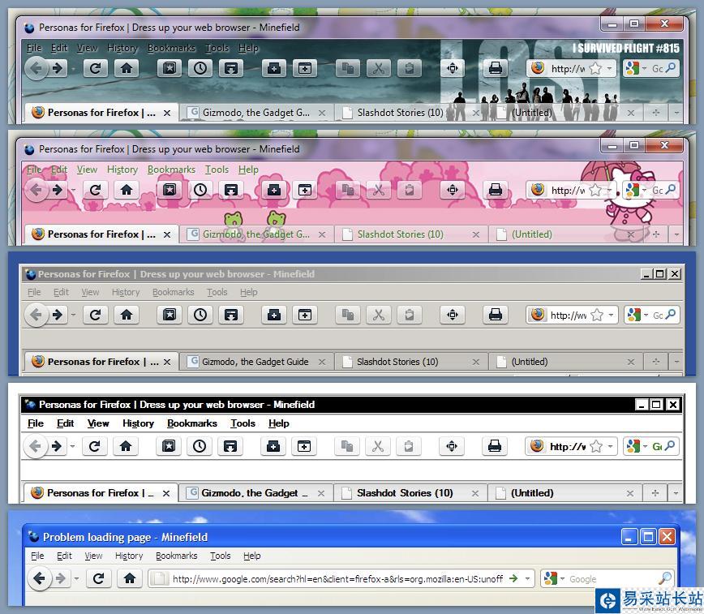This screenshot has width=704, height=614.
Task: Reload the page in the LOST-themed window
Action: pyautogui.click(x=95, y=69)
